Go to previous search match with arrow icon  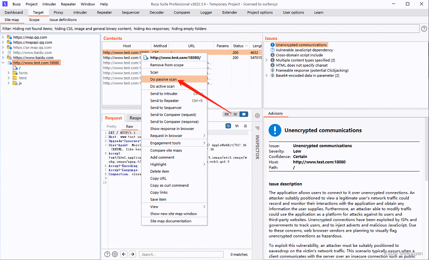coord(124,254)
